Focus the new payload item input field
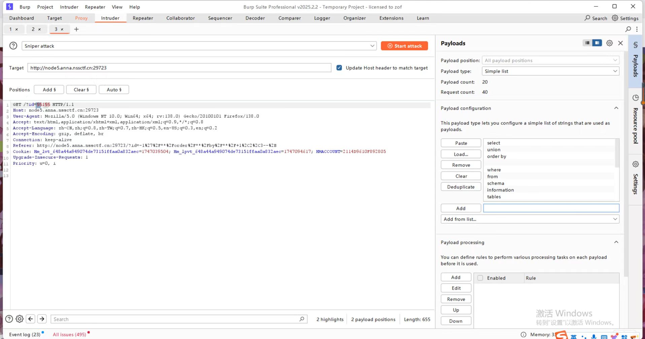This screenshot has height=339, width=645. (551, 208)
